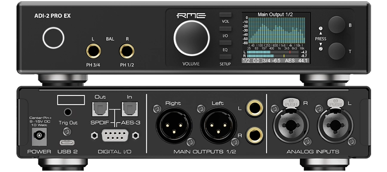
Task: Click the SPDIF label
Action: [100, 123]
